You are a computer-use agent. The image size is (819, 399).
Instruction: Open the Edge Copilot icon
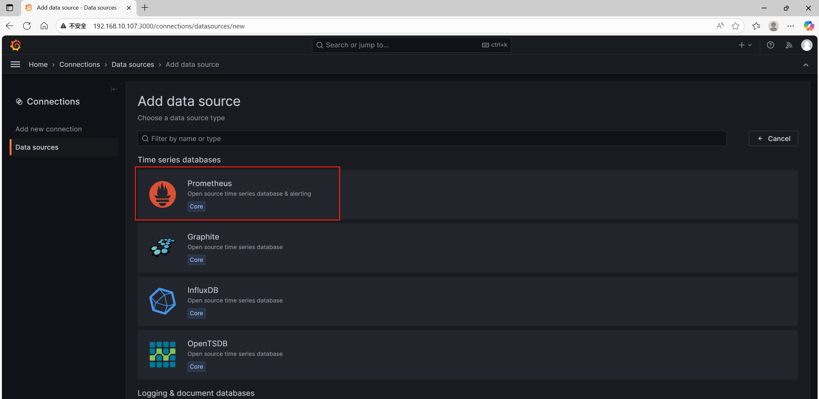coord(809,26)
